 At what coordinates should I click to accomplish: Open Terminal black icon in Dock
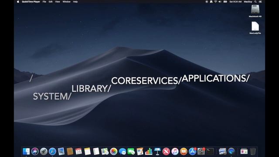[210, 151]
